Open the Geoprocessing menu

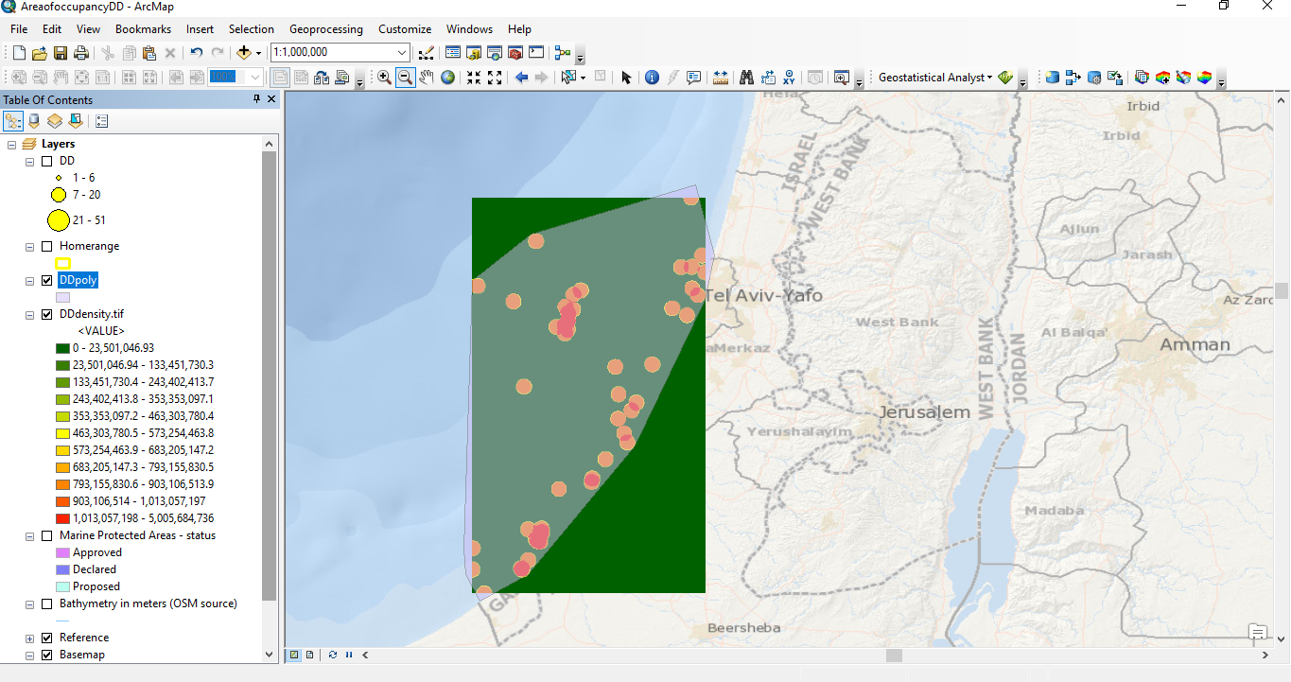(x=325, y=29)
